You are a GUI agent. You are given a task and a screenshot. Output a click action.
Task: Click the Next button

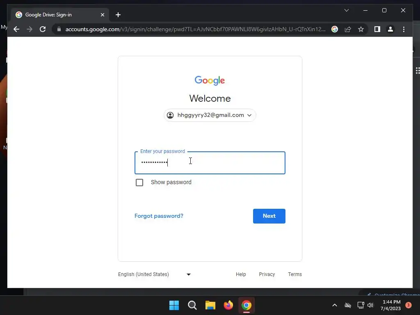coord(269,216)
